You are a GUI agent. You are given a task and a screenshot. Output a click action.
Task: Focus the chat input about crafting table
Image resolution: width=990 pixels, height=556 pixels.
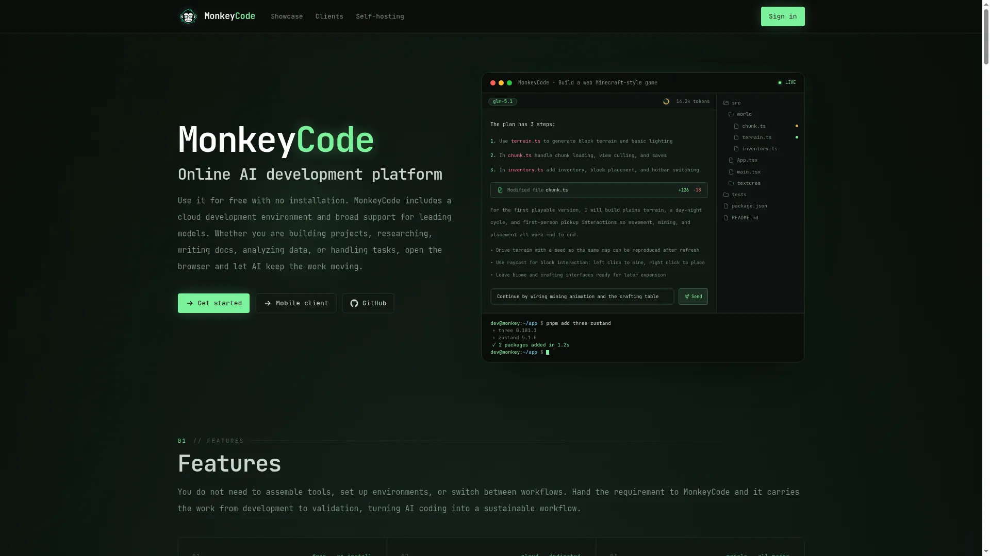click(582, 297)
